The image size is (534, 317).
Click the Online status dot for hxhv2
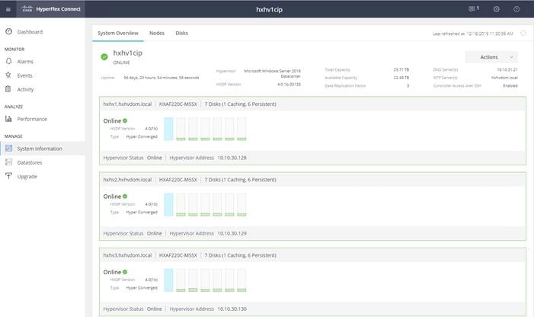pos(125,196)
